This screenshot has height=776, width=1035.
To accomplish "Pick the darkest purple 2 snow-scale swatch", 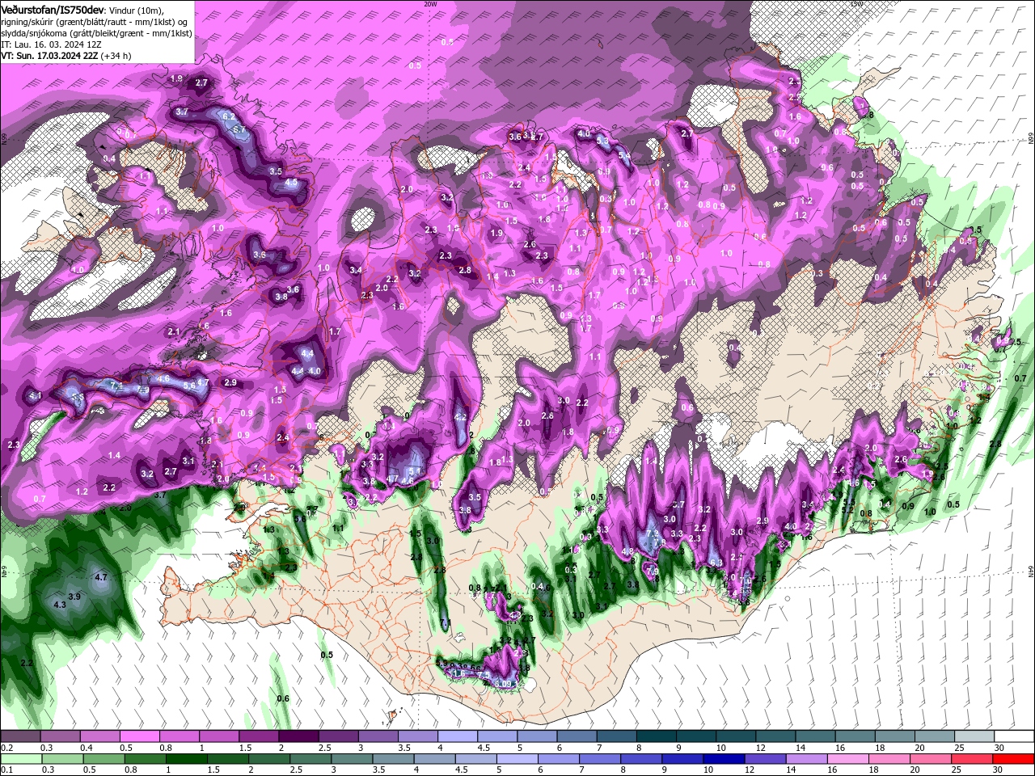I will [x=298, y=736].
